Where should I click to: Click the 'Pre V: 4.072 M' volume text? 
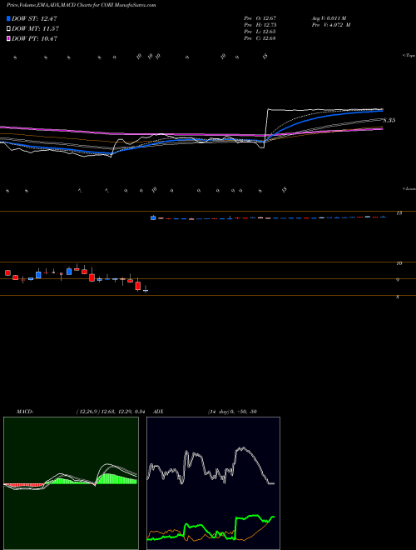333,25
